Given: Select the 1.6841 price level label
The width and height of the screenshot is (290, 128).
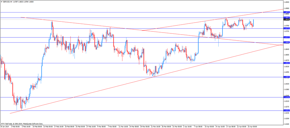Looking at the screenshot, I should click(287, 18).
